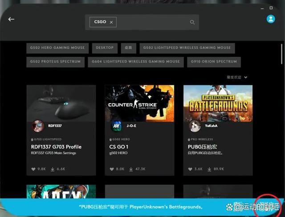Click the PUBG notification banner message

click(141, 207)
